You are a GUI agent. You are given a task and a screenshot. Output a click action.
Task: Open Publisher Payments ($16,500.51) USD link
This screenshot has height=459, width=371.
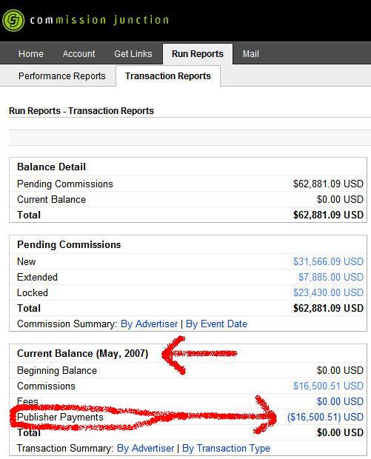325,417
